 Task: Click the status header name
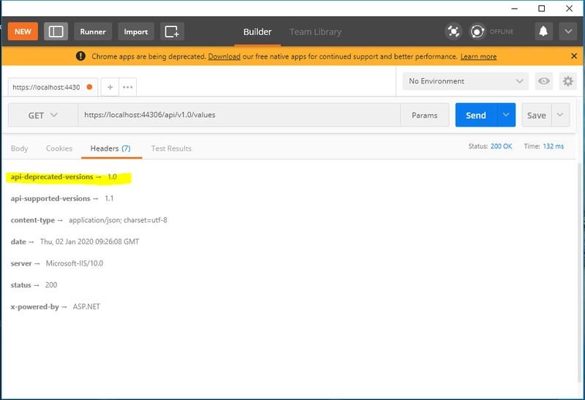(21, 285)
